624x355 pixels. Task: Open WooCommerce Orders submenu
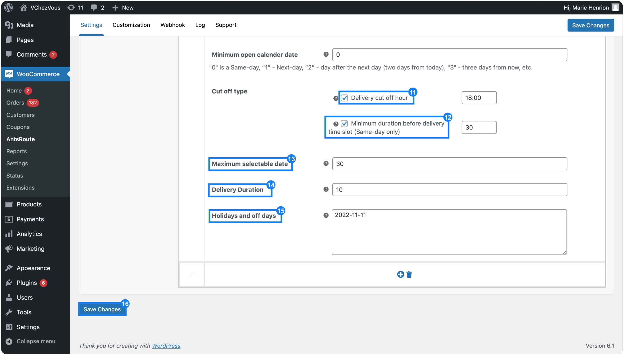tap(15, 103)
